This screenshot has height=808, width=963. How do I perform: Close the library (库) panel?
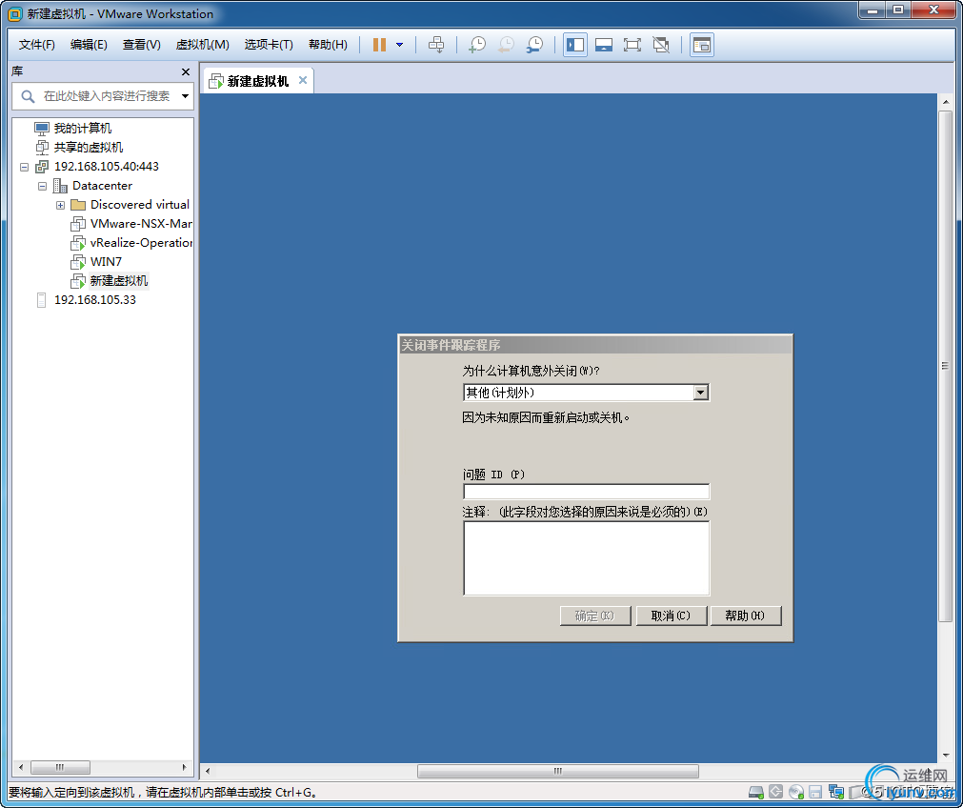pos(186,71)
